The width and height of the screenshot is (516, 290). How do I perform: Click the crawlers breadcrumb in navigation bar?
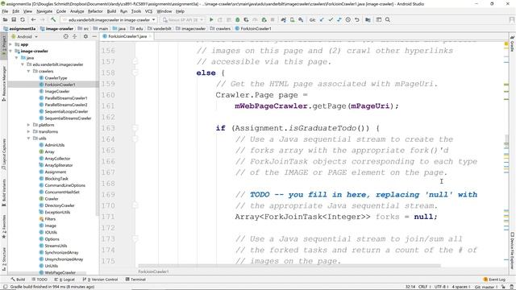click(220, 29)
